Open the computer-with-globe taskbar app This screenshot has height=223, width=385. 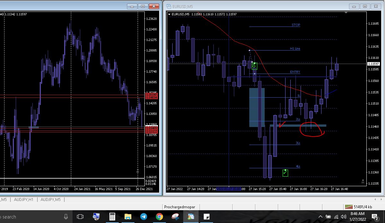click(96, 217)
